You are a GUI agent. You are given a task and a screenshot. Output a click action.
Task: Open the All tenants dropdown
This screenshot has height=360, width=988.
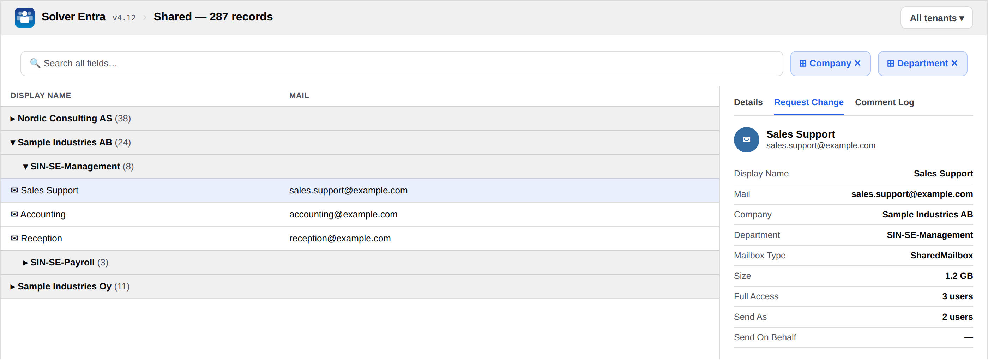(936, 18)
